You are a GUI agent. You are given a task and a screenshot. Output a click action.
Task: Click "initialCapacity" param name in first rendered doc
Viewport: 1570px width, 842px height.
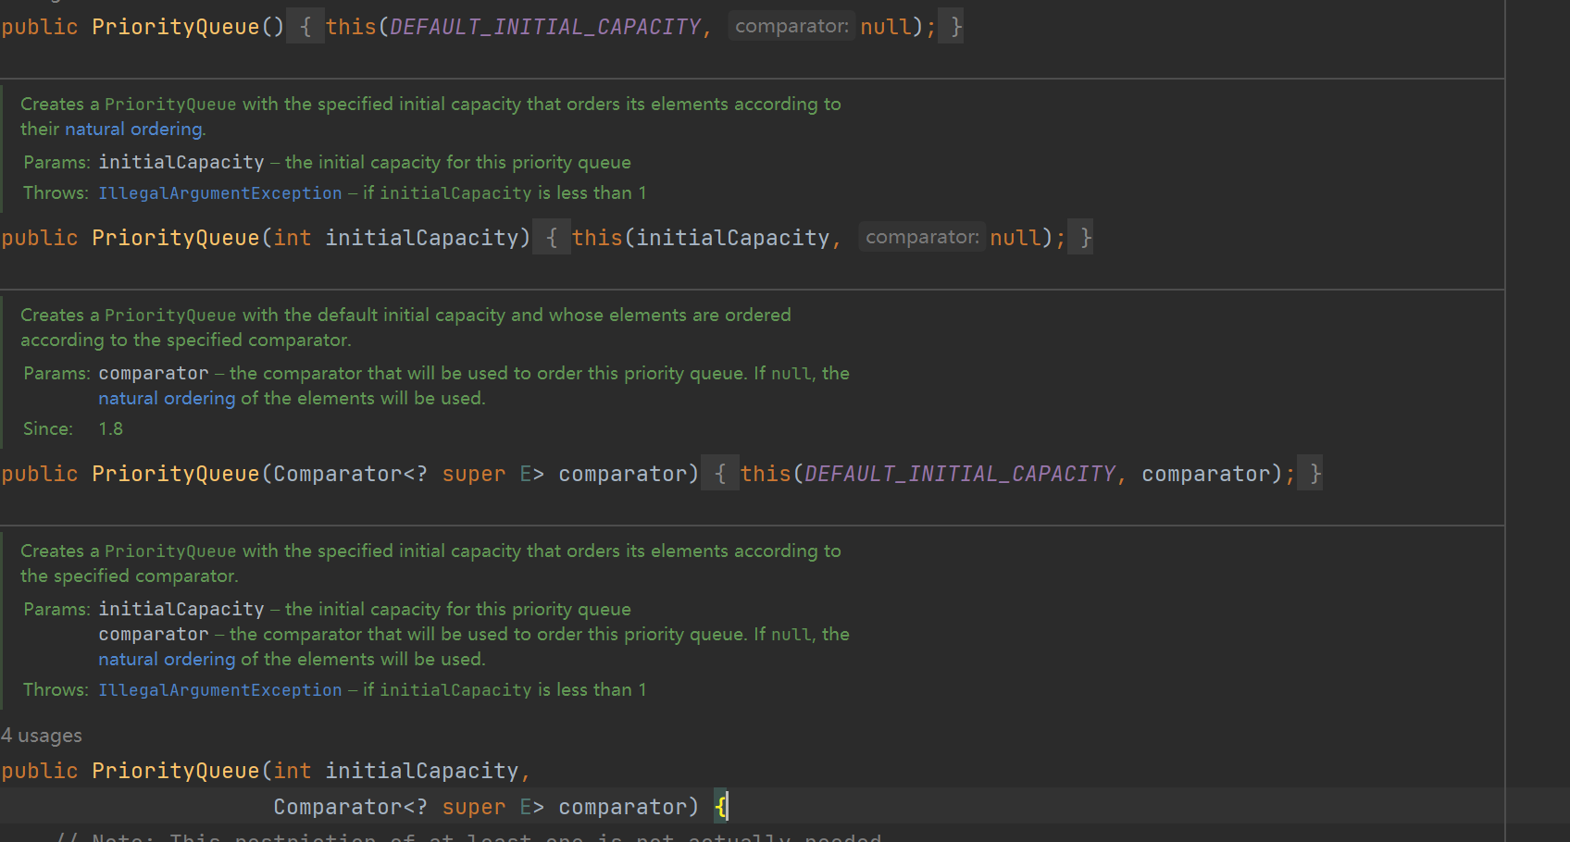click(x=181, y=163)
